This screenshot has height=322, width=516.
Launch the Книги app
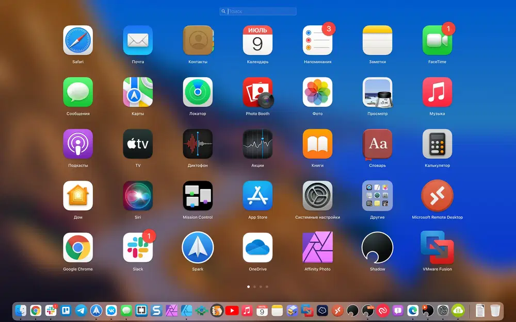(x=317, y=144)
